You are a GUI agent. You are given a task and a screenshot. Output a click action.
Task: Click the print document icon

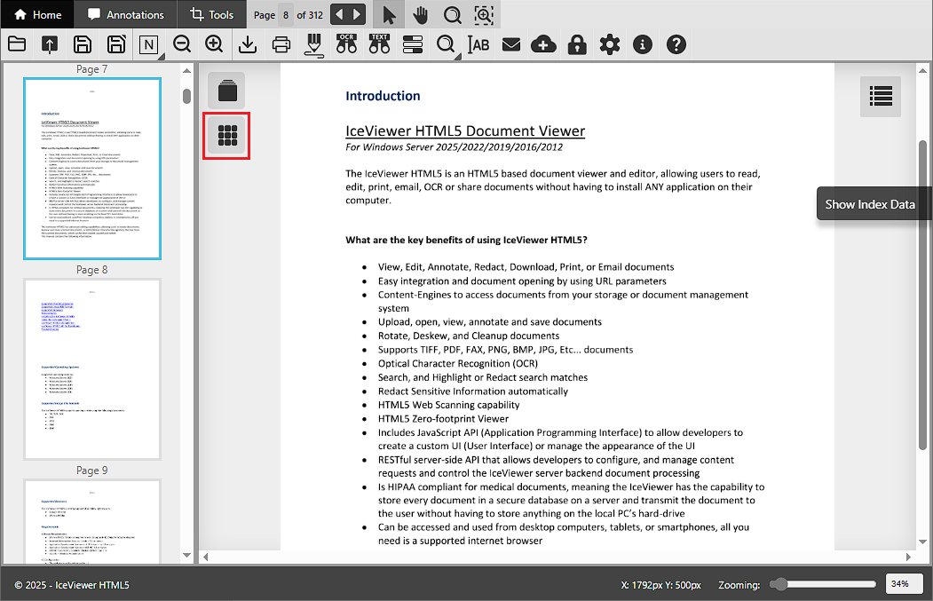[281, 44]
